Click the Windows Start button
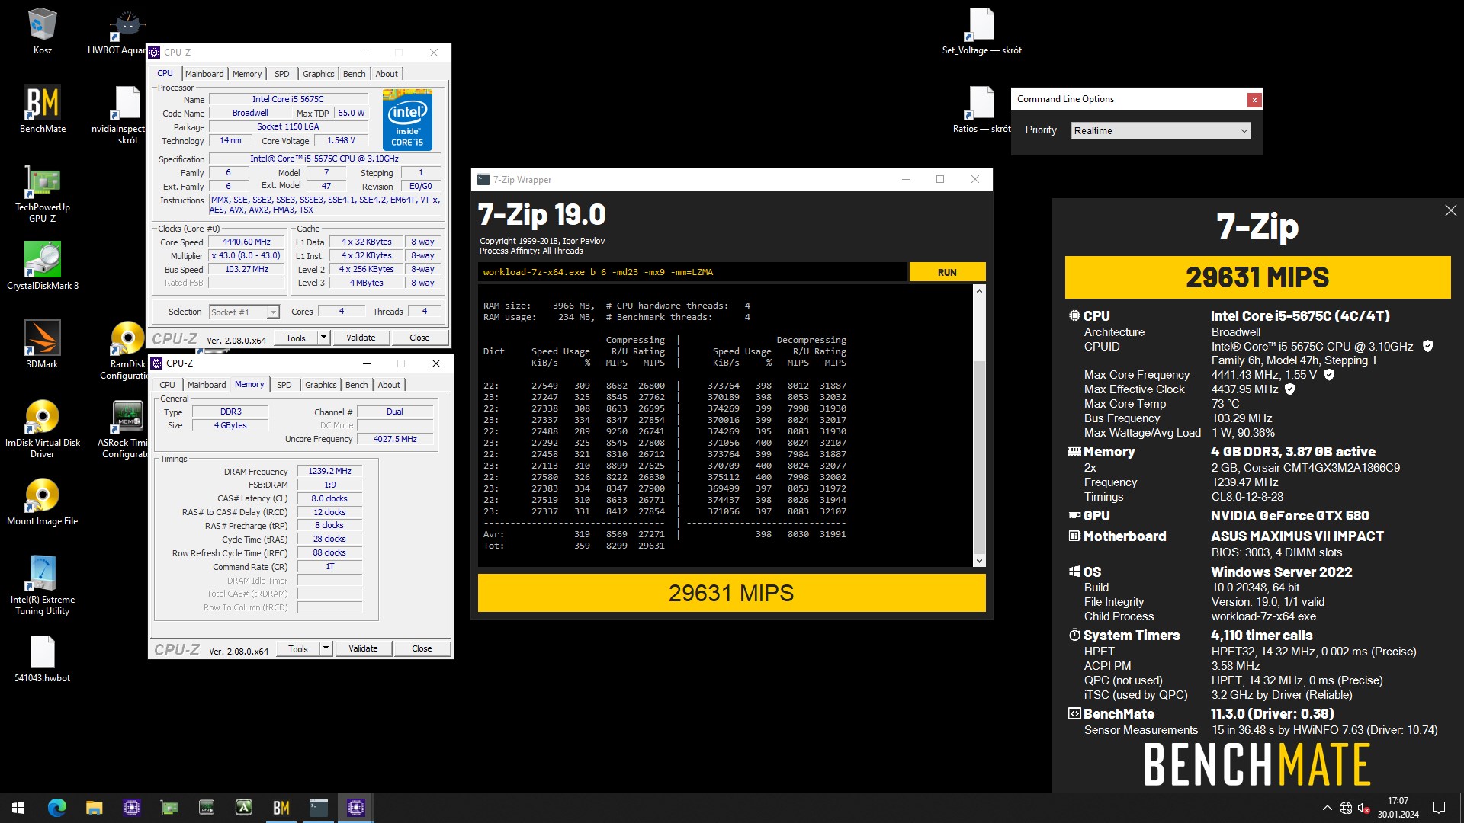The width and height of the screenshot is (1464, 823). [x=18, y=808]
